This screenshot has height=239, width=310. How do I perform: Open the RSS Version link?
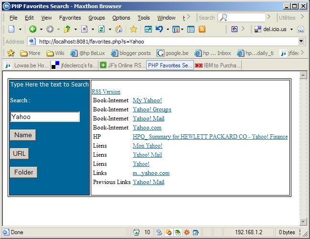tap(106, 91)
